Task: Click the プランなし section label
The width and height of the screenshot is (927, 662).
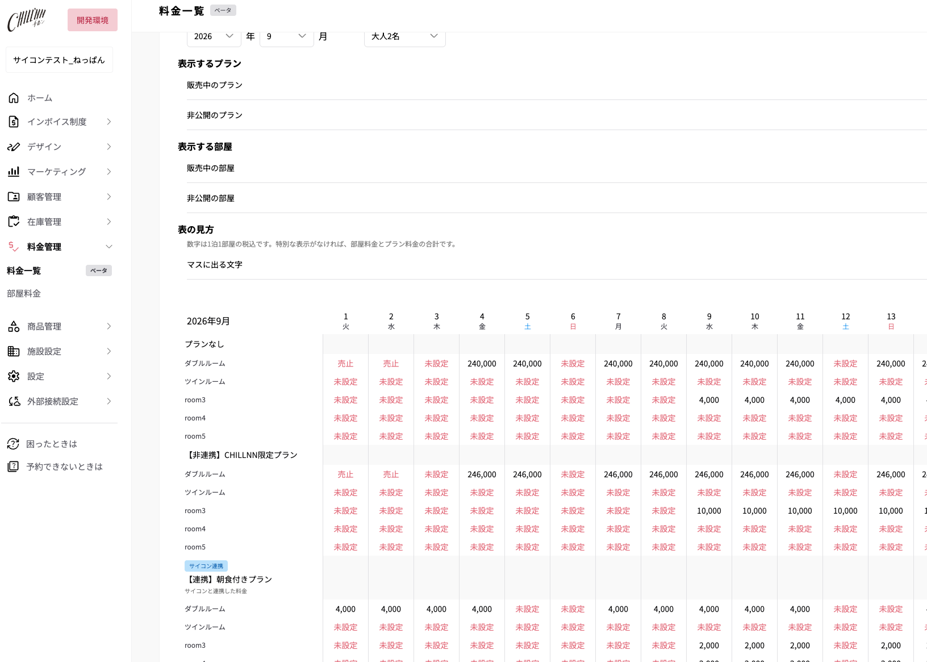Action: pos(204,344)
